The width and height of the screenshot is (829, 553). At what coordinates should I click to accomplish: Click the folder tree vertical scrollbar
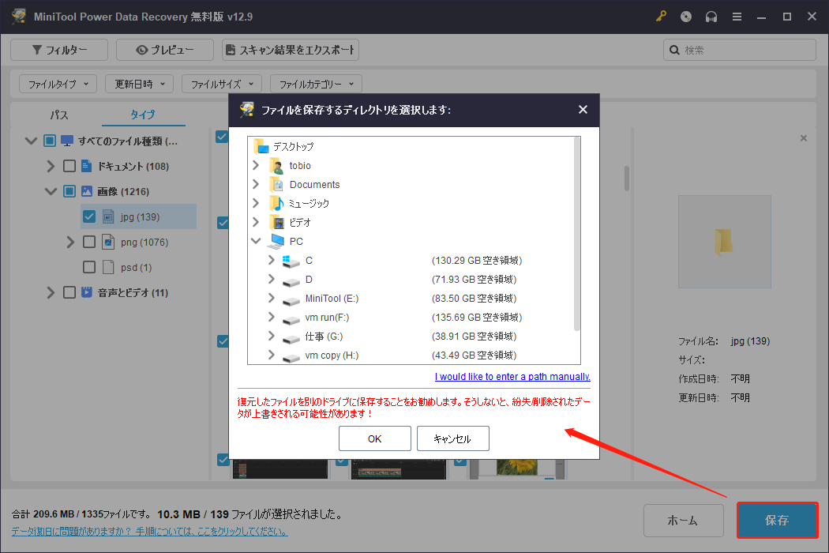pyautogui.click(x=577, y=235)
